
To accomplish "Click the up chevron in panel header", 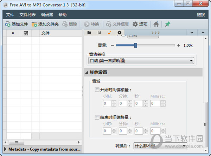I will [x=203, y=33].
